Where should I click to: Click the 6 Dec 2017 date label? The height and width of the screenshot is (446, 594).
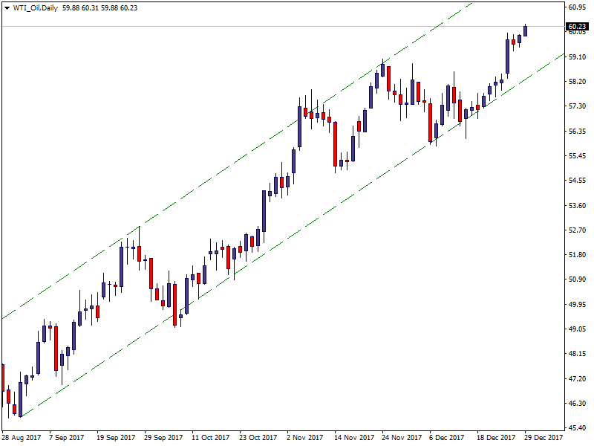coord(446,438)
